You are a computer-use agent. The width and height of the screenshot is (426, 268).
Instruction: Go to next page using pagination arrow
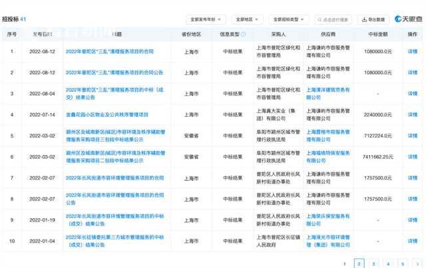coord(417,263)
